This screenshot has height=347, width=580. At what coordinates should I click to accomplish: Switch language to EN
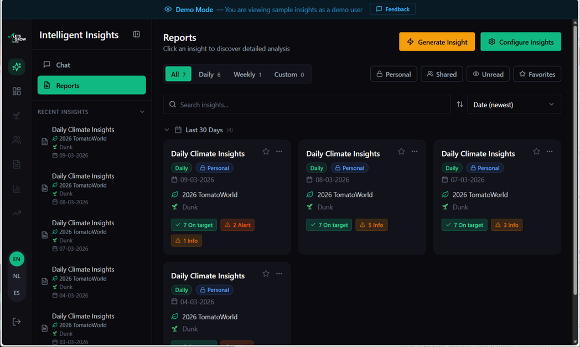(x=17, y=259)
